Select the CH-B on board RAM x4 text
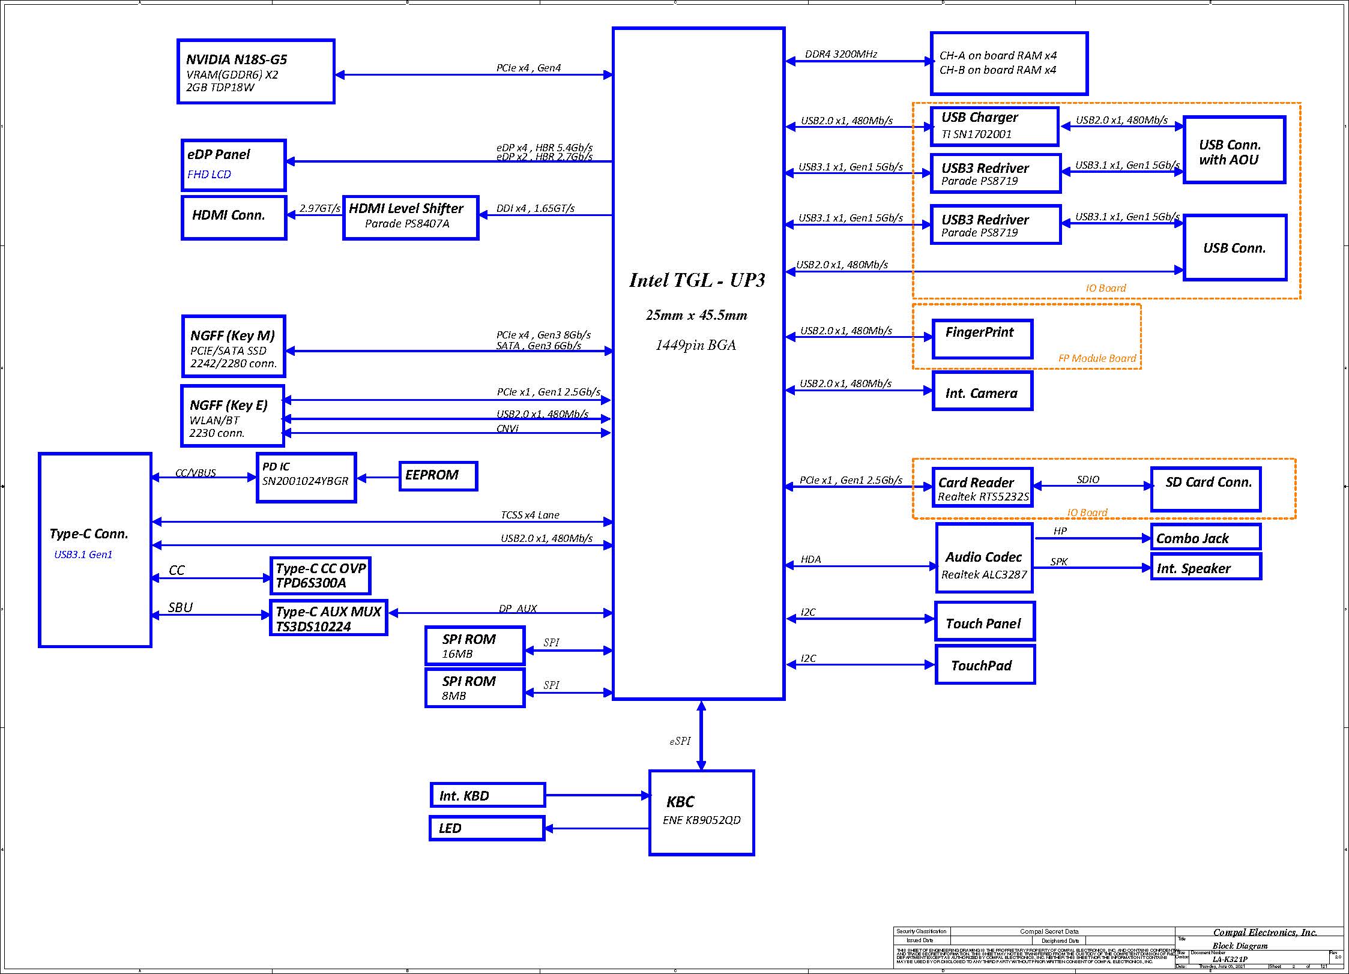1349x974 pixels. [x=998, y=70]
